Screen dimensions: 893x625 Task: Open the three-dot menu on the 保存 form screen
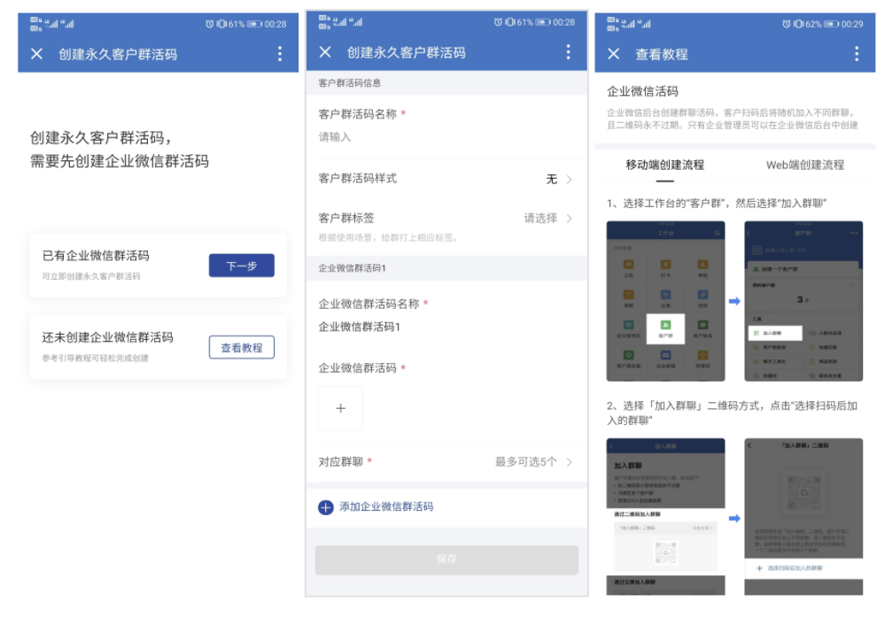(x=568, y=52)
